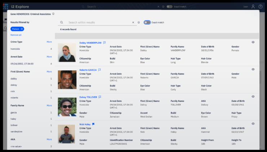Clear the top Search bar text
The width and height of the screenshot is (267, 152).
tap(158, 7)
